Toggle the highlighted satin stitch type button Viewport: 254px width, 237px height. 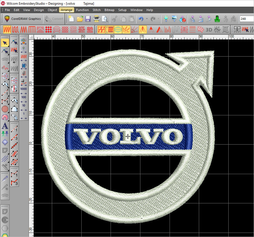pyautogui.click(x=7, y=29)
